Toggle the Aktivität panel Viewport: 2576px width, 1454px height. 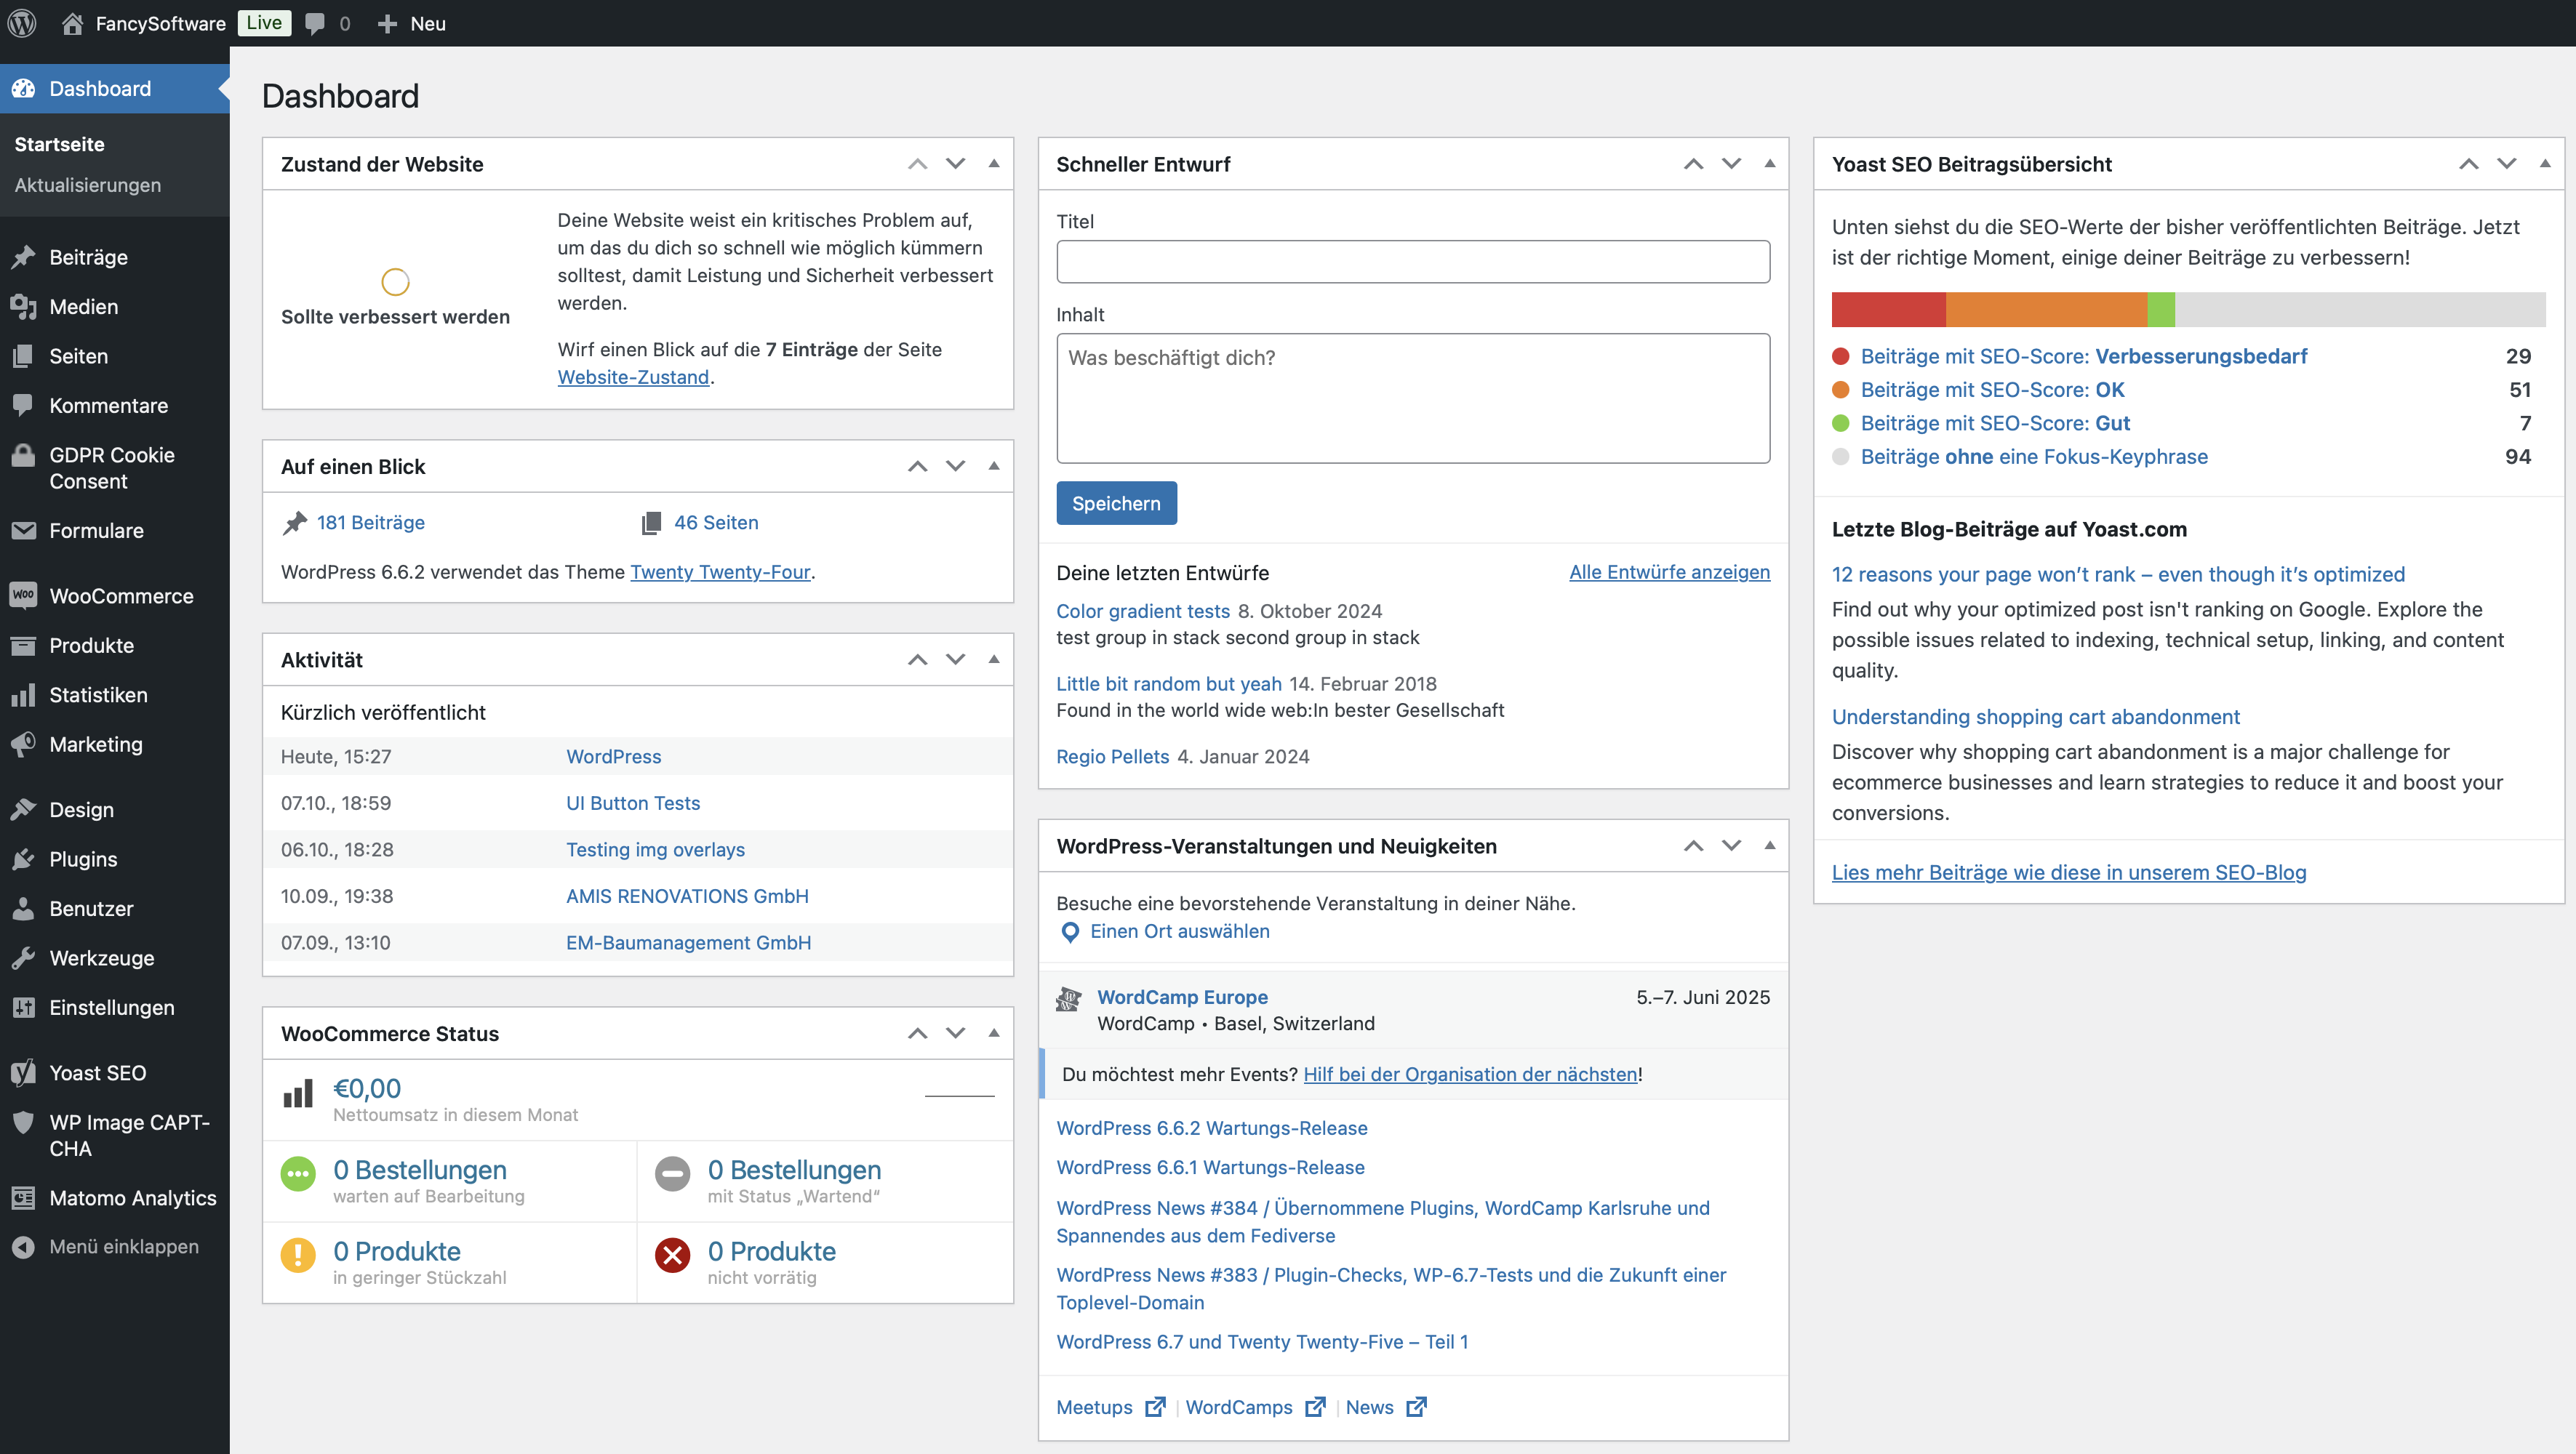pyautogui.click(x=994, y=659)
